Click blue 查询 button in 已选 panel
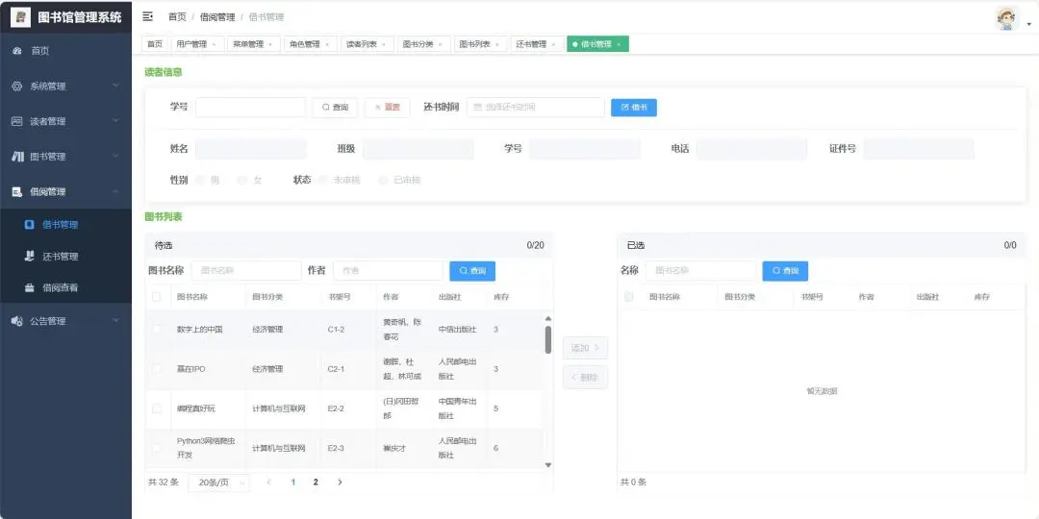 tap(785, 271)
